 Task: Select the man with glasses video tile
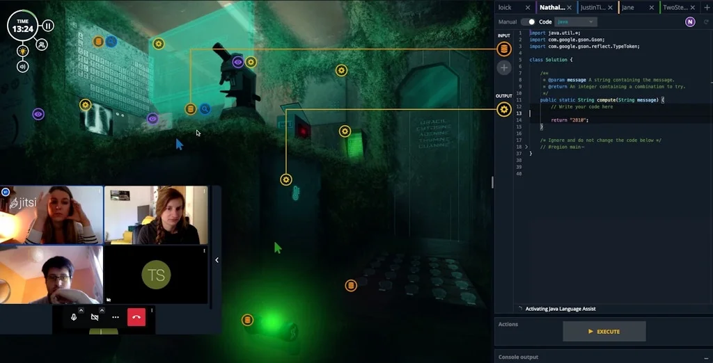[x=52, y=275]
